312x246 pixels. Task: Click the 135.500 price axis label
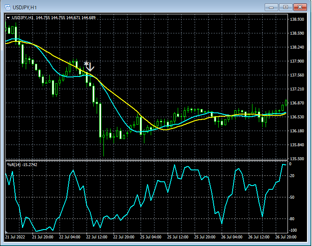tap(297, 159)
